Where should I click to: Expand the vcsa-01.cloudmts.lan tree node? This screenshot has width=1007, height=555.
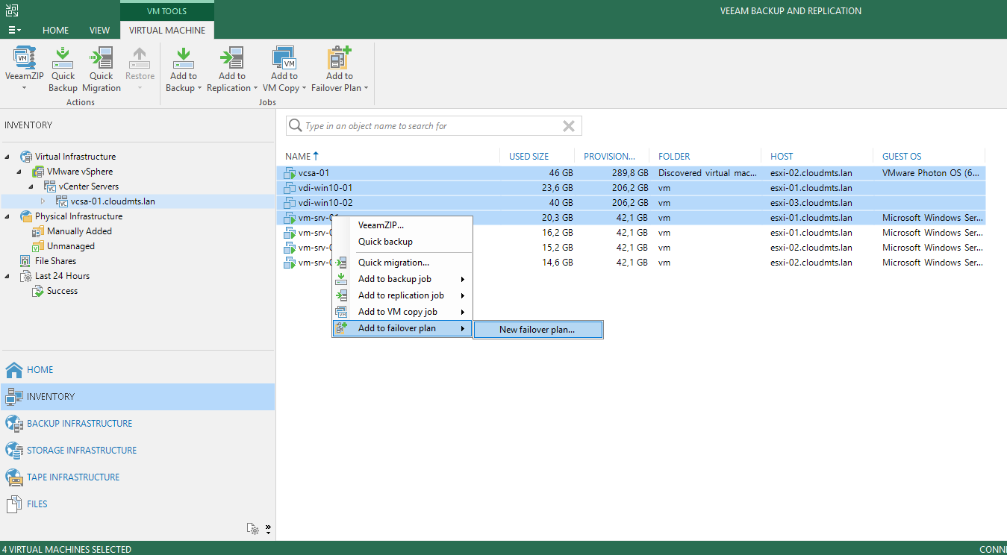(43, 201)
